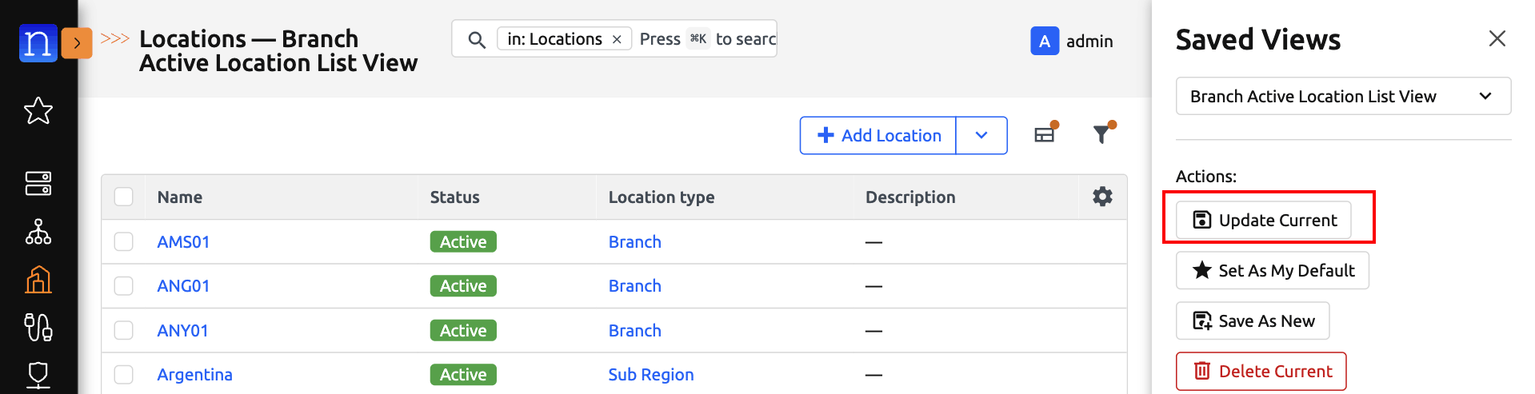Open the Favorites star in sidebar
The height and width of the screenshot is (394, 1535).
point(38,111)
